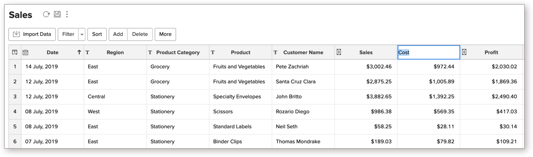Open the three-dot options menu

pyautogui.click(x=67, y=15)
